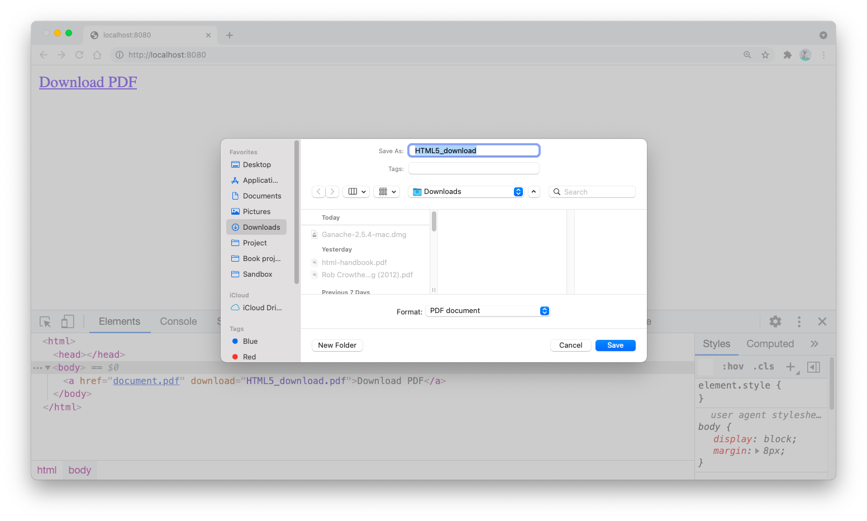This screenshot has height=521, width=867.
Task: Click the Download PDF link on the page
Action: (88, 82)
